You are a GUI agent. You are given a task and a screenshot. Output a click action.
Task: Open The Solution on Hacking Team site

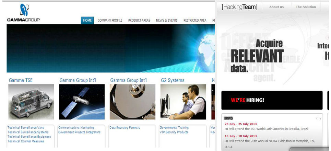pos(306,7)
